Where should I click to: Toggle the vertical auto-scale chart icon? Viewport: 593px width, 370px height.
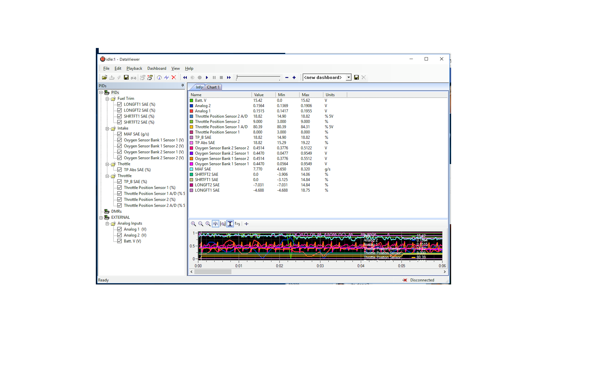point(230,224)
